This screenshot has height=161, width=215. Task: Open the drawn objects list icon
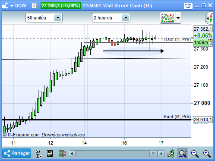click(50, 153)
